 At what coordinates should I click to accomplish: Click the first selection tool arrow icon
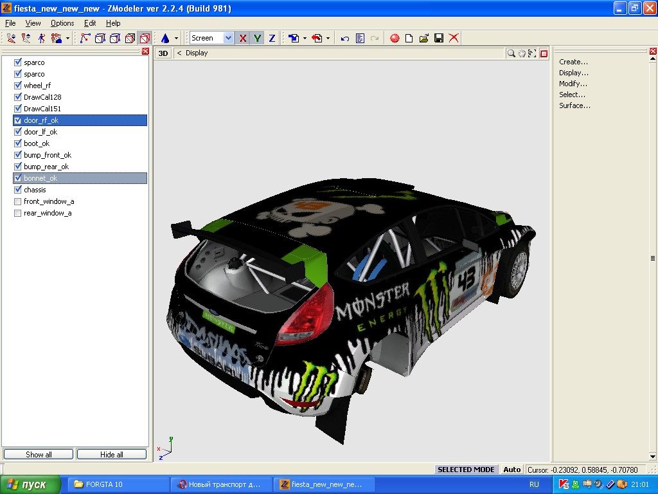tap(12, 38)
